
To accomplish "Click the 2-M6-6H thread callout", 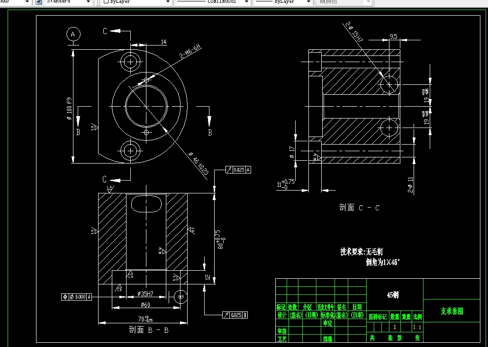I will coord(190,52).
